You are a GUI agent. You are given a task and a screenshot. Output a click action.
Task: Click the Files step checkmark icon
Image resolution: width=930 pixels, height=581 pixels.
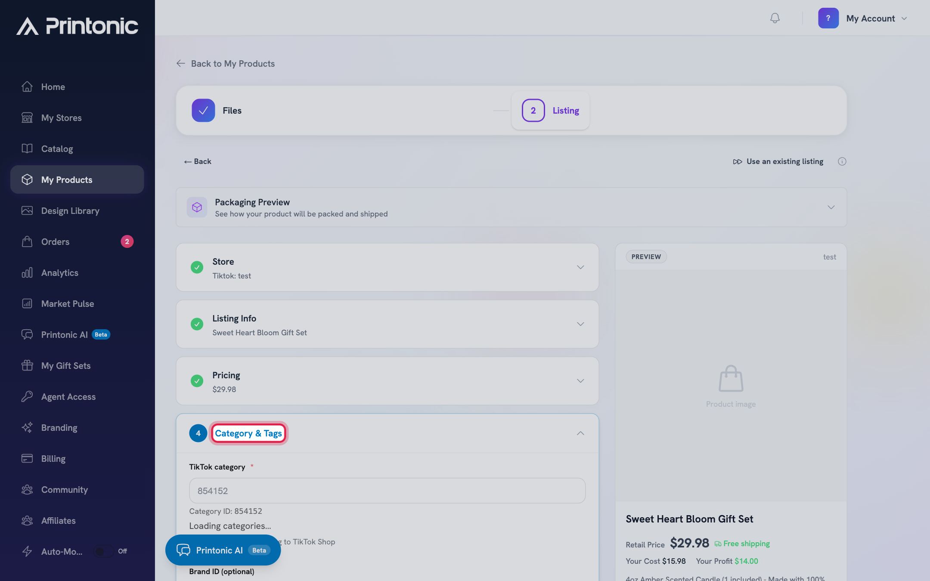click(203, 111)
